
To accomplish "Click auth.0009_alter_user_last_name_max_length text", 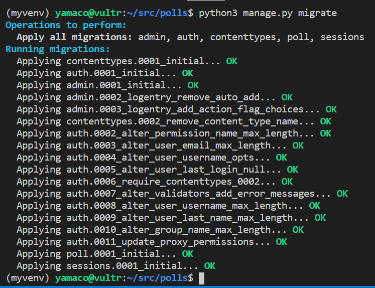I will pos(188,218).
